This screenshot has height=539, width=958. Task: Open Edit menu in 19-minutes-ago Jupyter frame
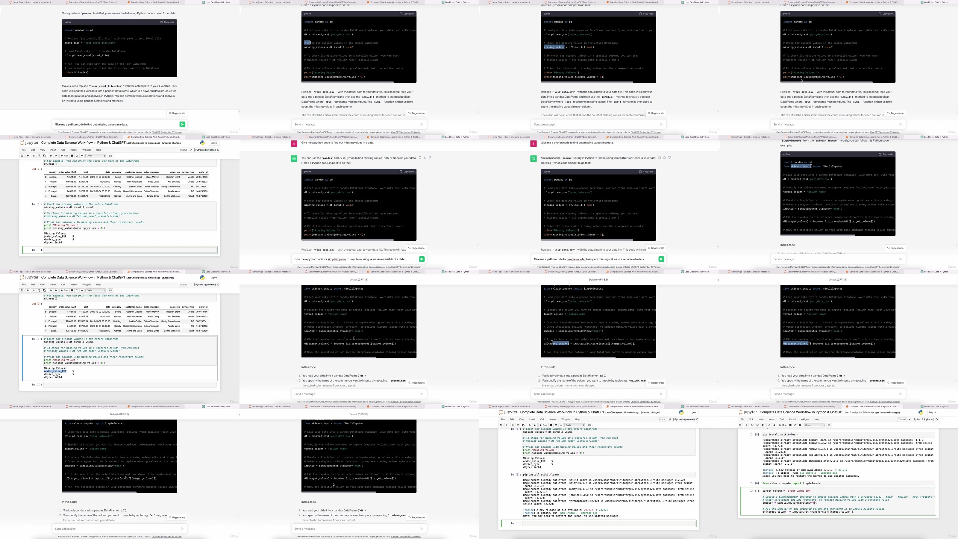coord(33,150)
